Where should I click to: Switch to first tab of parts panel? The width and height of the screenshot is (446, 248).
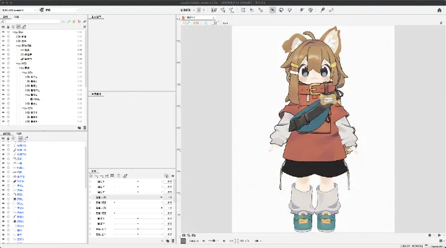pyautogui.click(x=5, y=17)
